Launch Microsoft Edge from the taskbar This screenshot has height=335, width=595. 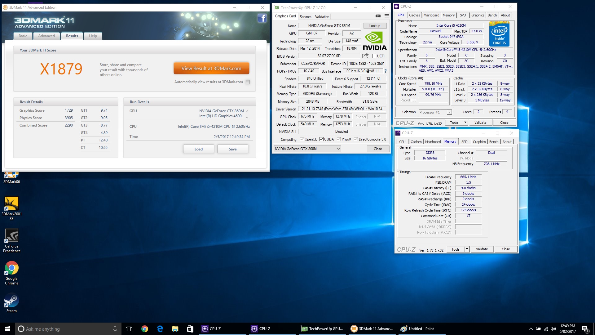point(160,329)
